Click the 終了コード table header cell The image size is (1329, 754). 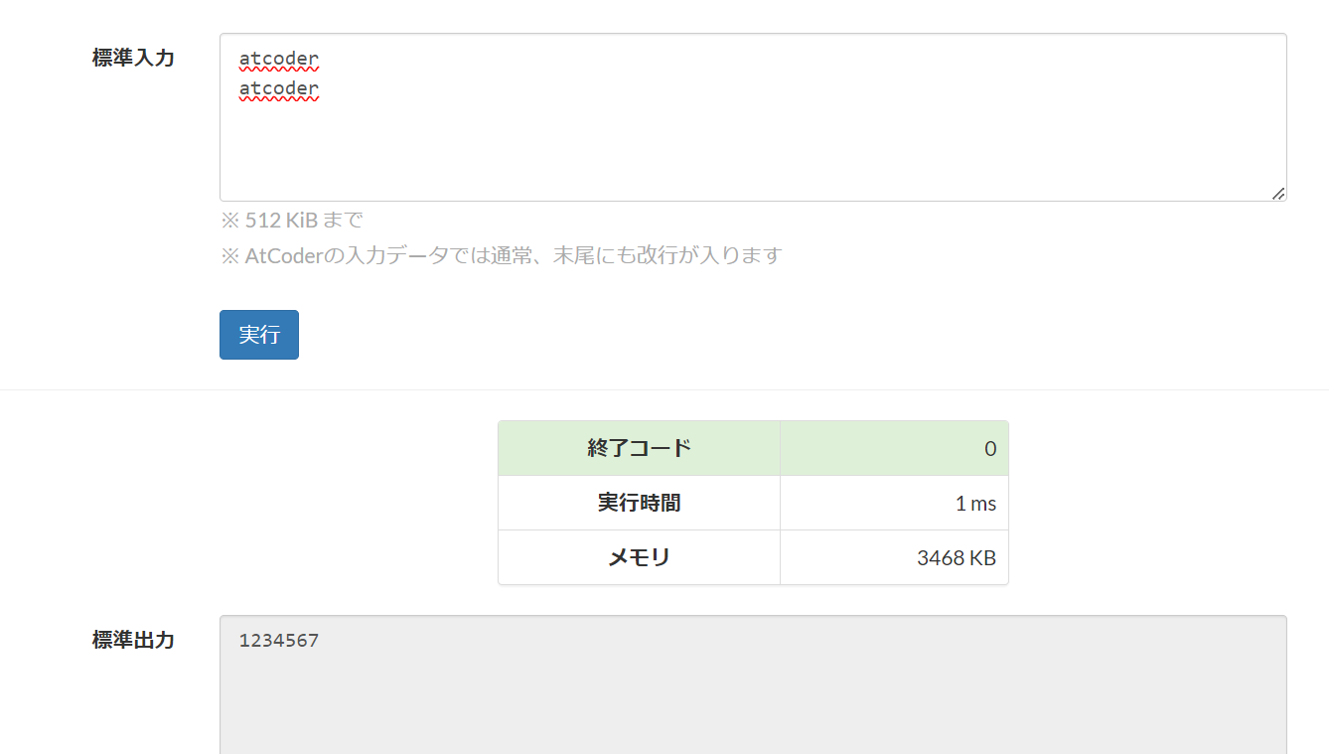tap(639, 447)
